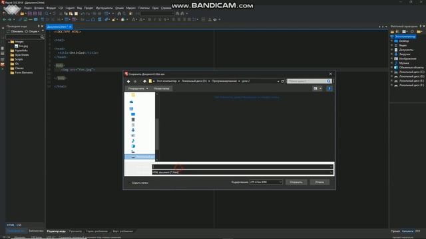
Task: Open the FTP tab in File Explorer
Action: (417, 231)
